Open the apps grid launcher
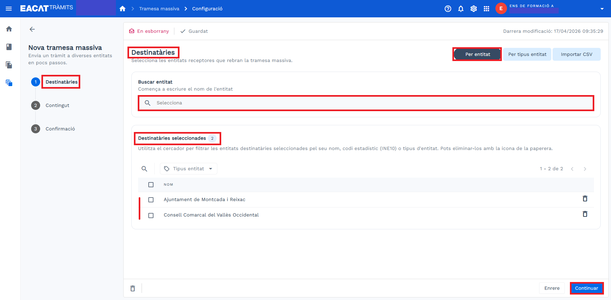The image size is (611, 300). click(x=486, y=9)
